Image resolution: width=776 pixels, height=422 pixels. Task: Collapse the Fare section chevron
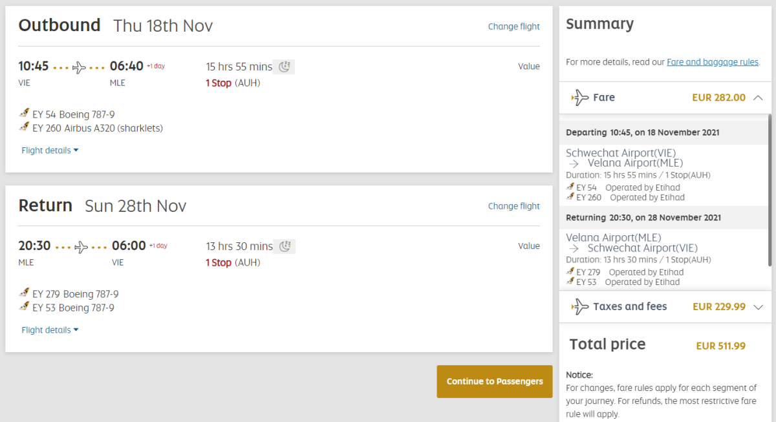[759, 98]
